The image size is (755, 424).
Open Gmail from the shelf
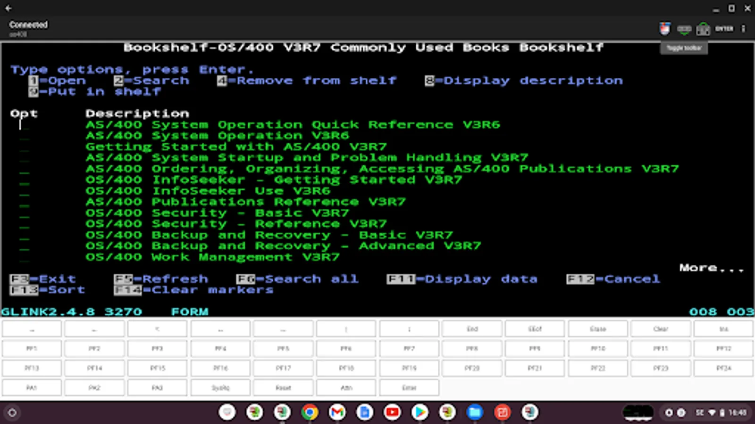337,413
